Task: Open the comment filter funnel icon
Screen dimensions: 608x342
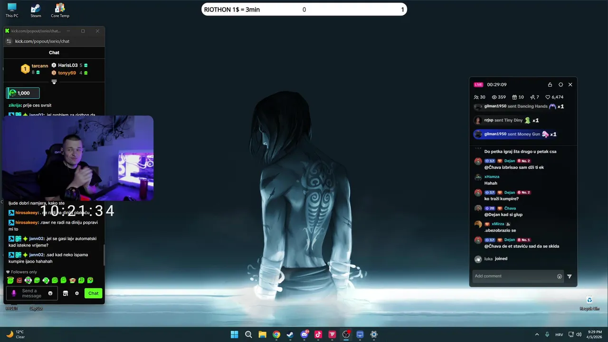Action: [x=570, y=276]
